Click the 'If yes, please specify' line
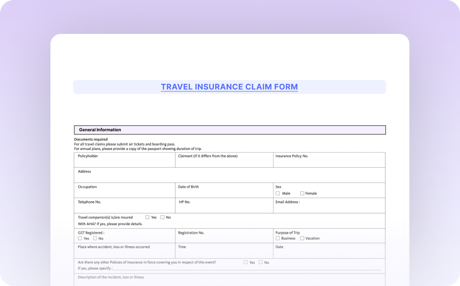460x286 pixels. click(x=246, y=269)
